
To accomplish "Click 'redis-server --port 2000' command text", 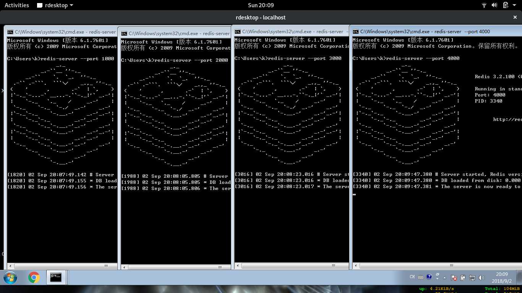I will (191, 60).
